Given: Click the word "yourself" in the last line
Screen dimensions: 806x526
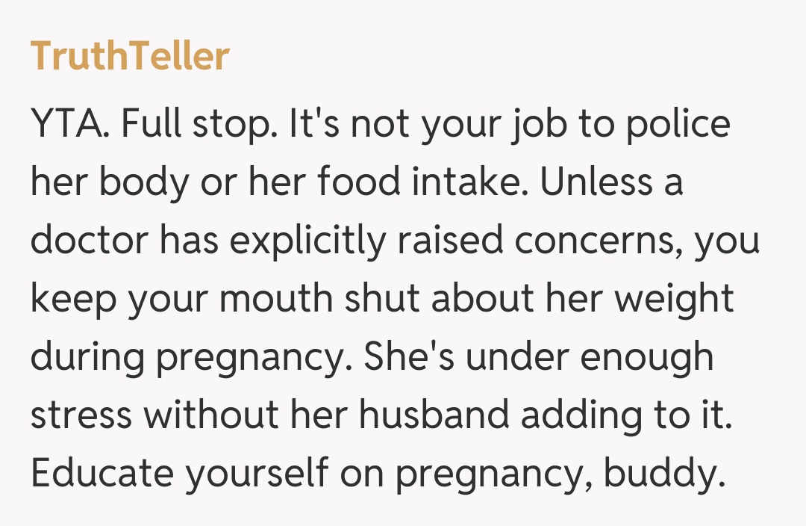Looking at the screenshot, I should pyautogui.click(x=257, y=474).
